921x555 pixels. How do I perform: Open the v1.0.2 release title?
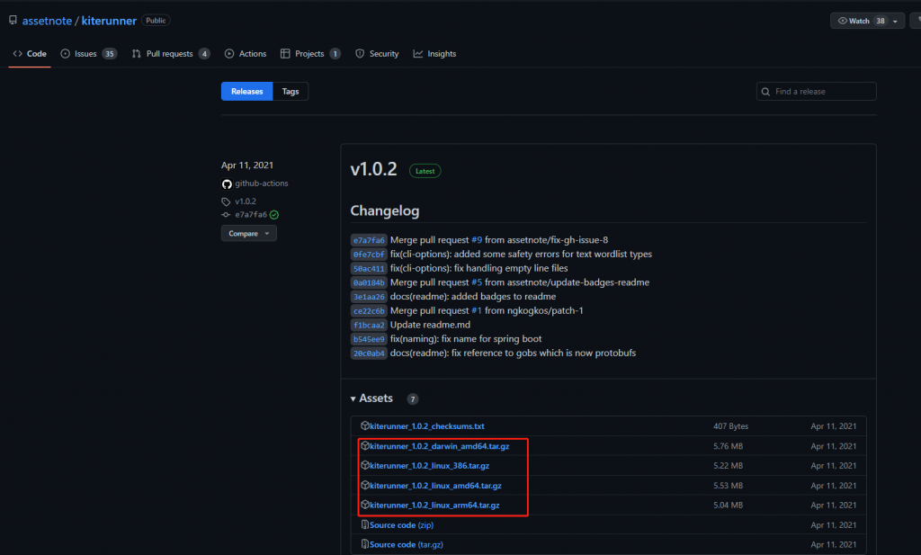(373, 169)
